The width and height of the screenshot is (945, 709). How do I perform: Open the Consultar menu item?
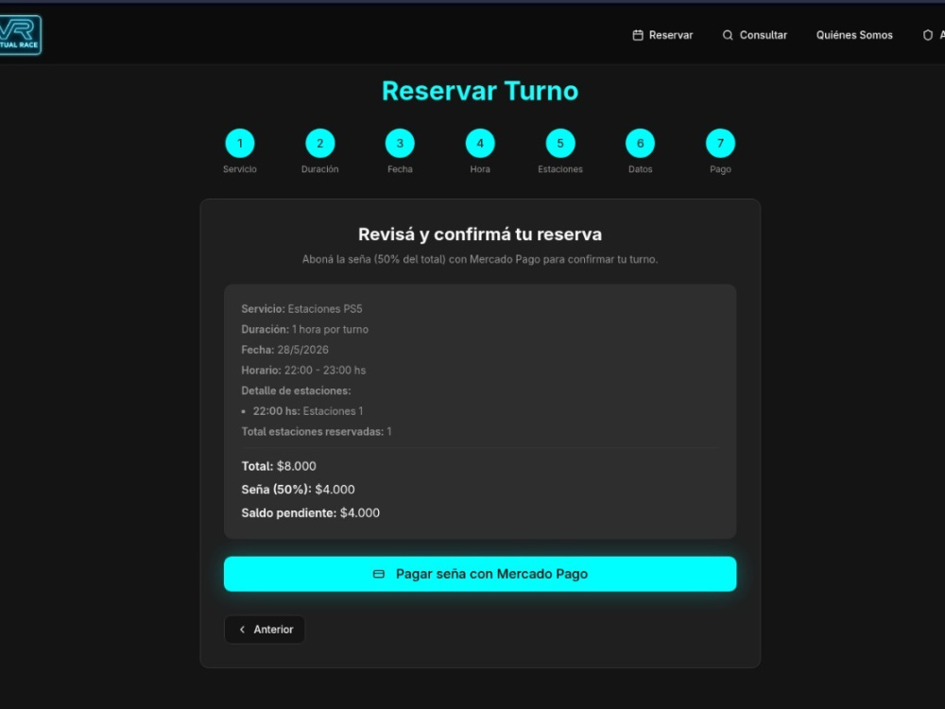[754, 35]
